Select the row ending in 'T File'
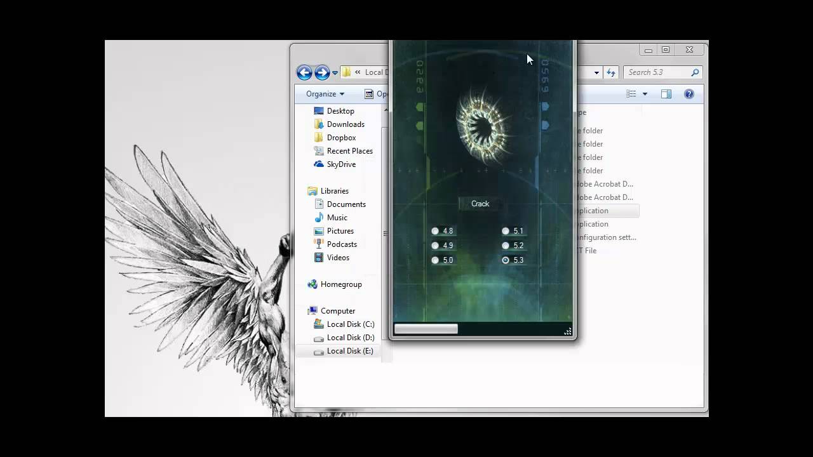The height and width of the screenshot is (457, 813). point(586,251)
